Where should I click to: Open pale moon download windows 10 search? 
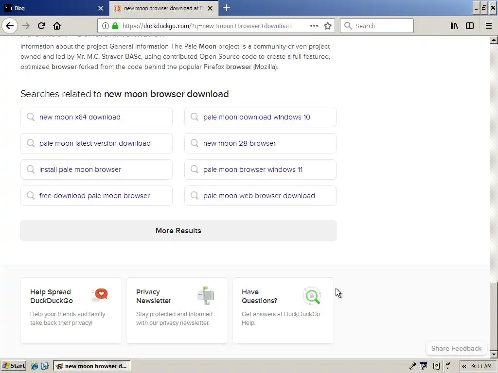click(260, 117)
